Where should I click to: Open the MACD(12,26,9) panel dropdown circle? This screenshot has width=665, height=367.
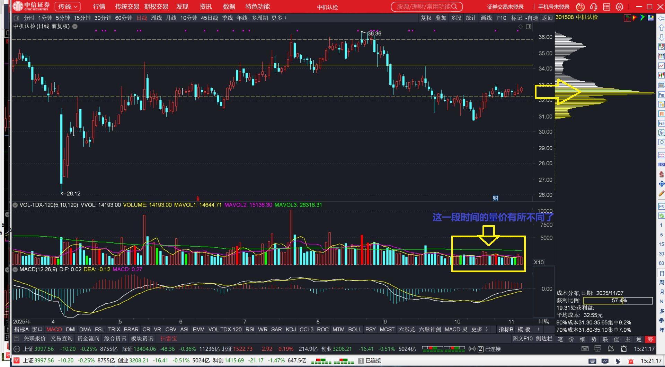tap(15, 269)
